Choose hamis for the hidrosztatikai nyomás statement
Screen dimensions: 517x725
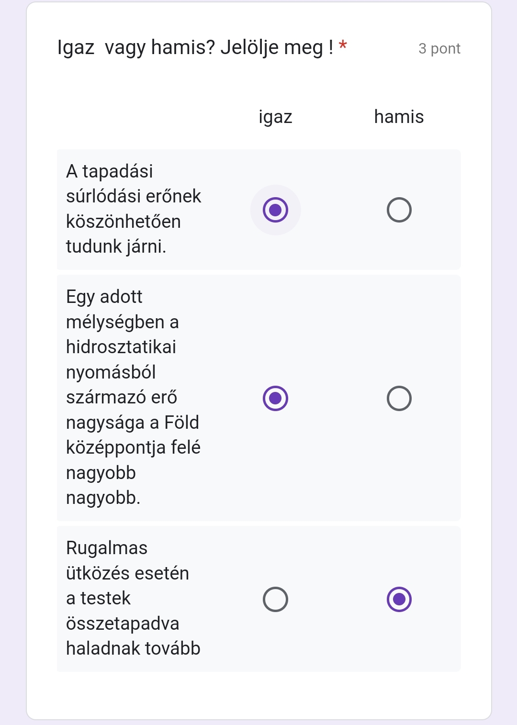(x=399, y=398)
